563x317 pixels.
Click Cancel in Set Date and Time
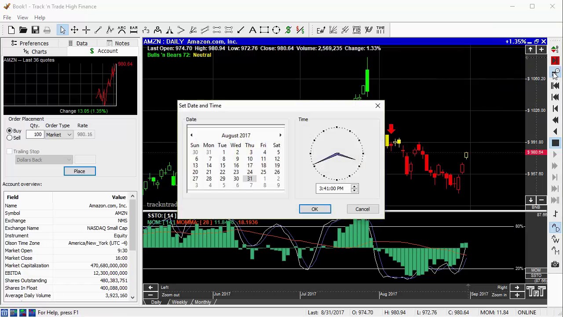click(362, 209)
